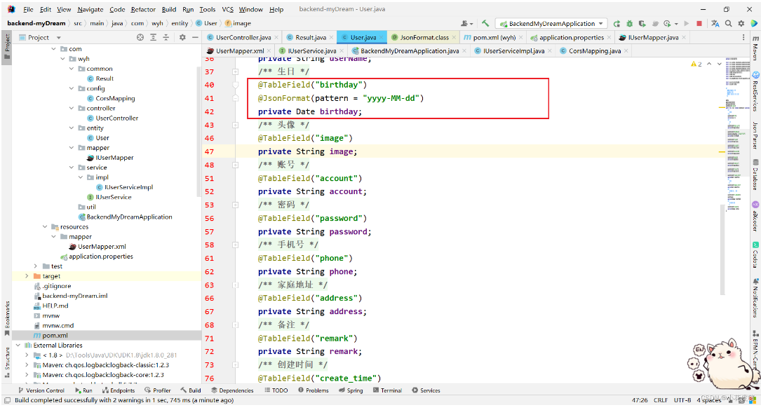
Task: Open the Refactor menu
Action: coord(143,9)
